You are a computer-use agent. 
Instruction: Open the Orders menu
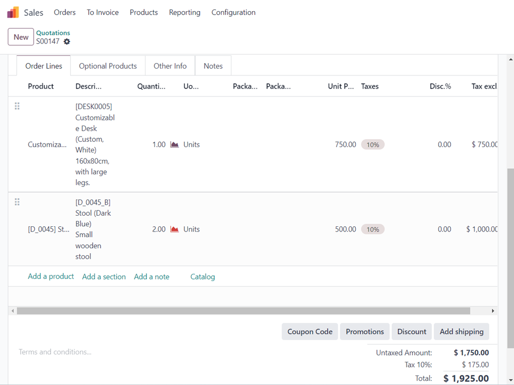click(65, 12)
